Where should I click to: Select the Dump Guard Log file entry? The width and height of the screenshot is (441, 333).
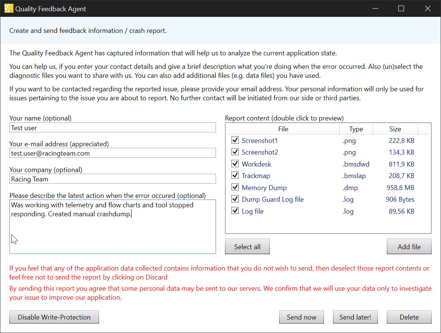[272, 199]
